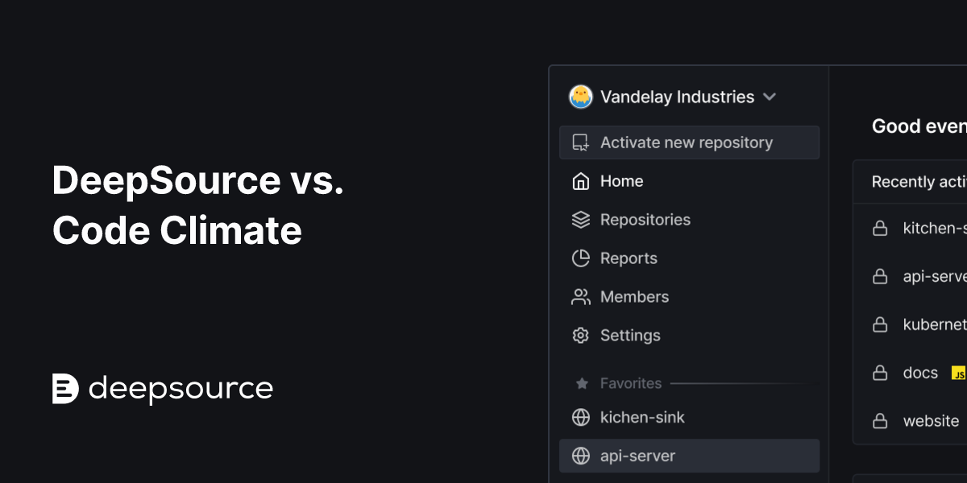967x483 pixels.
Task: Click the lock icon beside the docs repository
Action: (x=880, y=373)
